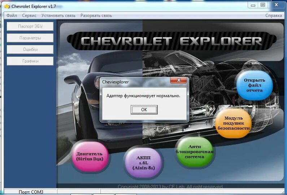The height and width of the screenshot is (195, 287).
Task: Open the Сервис menu
Action: (29, 16)
